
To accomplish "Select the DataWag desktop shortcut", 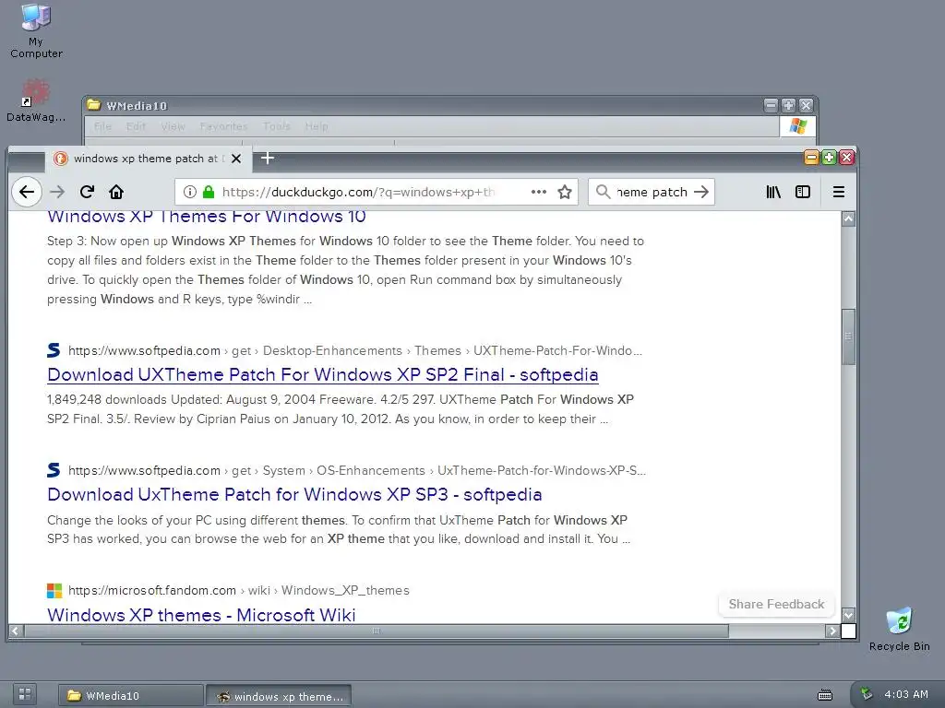I will (x=36, y=100).
